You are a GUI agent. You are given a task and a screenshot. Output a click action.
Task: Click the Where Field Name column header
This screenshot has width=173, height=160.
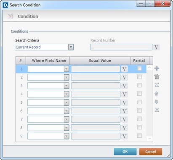[x=48, y=60]
